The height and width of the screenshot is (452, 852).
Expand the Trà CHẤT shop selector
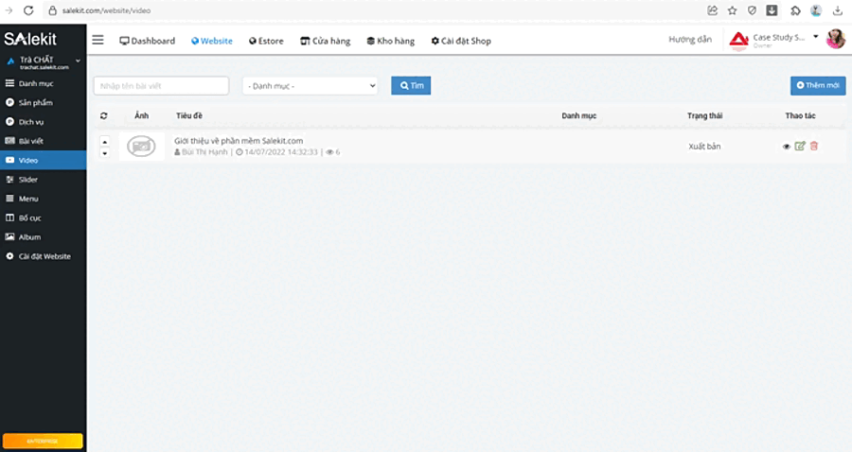[x=43, y=62]
